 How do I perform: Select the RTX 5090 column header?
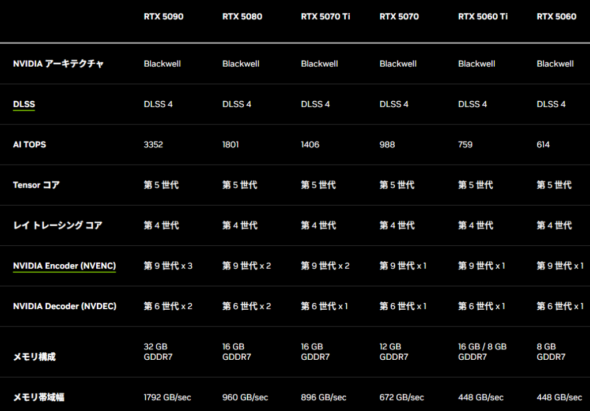[164, 17]
